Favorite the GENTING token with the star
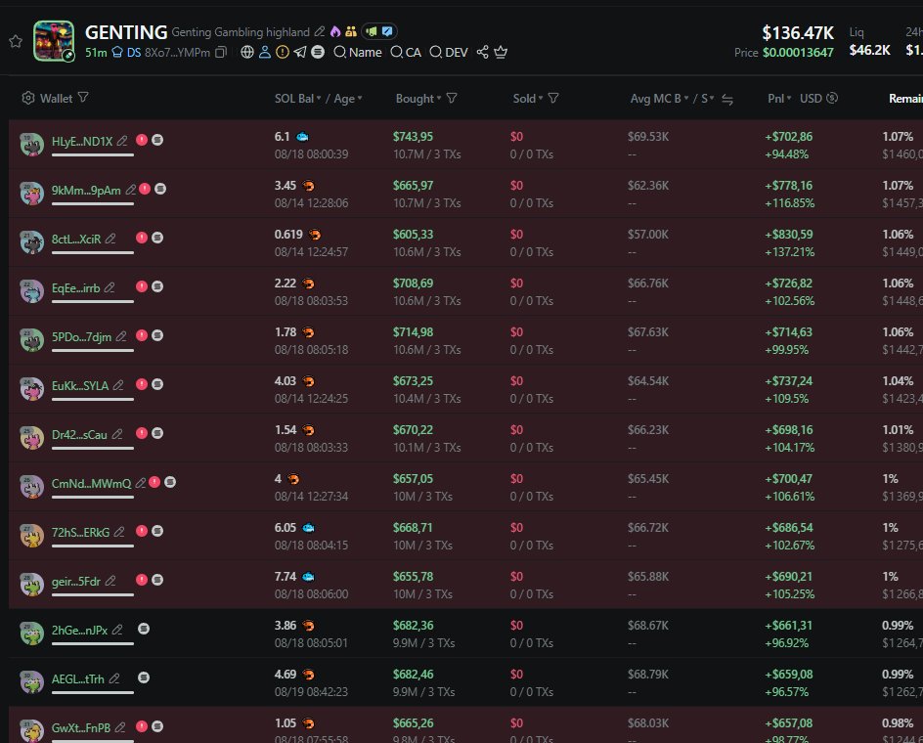923x743 pixels. point(16,41)
